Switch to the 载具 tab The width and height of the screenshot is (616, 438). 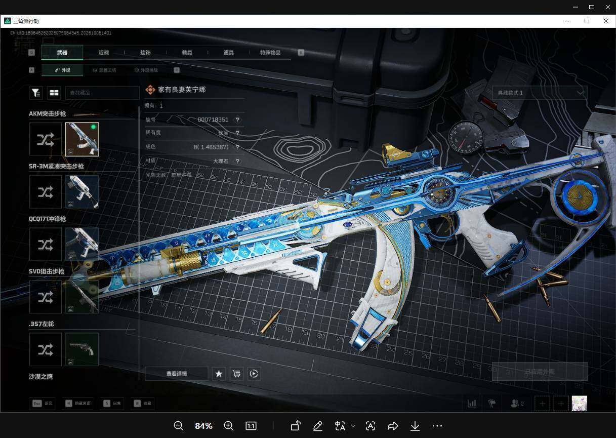187,53
